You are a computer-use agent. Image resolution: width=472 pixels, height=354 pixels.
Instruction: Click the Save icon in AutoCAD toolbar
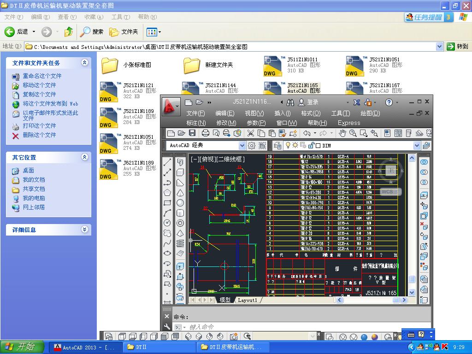tap(192, 133)
